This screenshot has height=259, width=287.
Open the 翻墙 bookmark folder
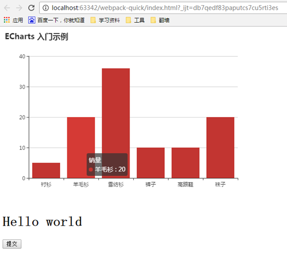point(160,20)
